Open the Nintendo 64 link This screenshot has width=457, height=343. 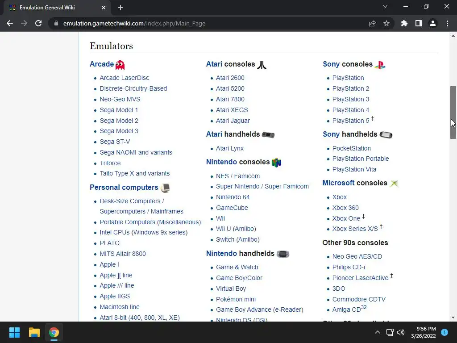pos(233,197)
